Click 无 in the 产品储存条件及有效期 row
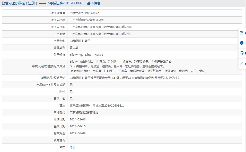This screenshot has width=246, height=152. (x=71, y=85)
